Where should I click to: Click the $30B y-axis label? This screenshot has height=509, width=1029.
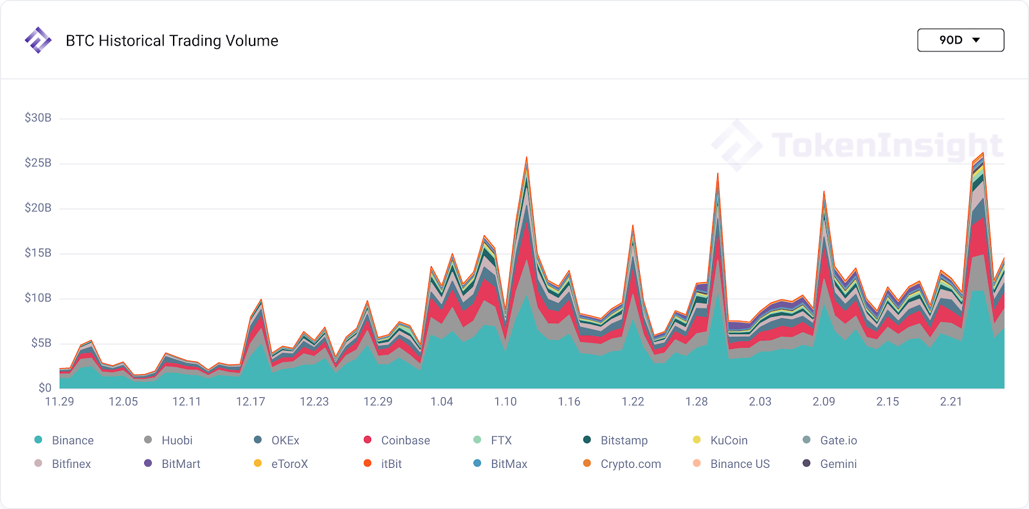click(x=38, y=118)
